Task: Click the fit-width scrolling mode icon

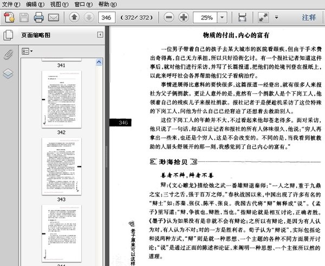Action: tap(242, 17)
